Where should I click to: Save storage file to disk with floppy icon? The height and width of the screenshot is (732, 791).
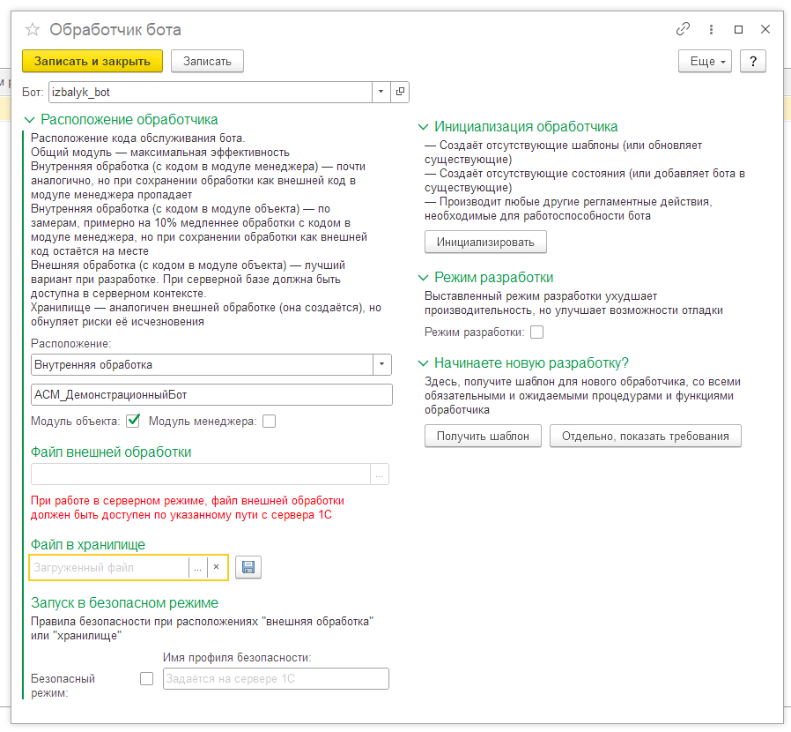pyautogui.click(x=248, y=567)
